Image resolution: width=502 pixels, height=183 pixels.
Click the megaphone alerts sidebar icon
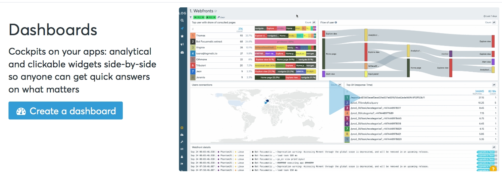(182, 44)
